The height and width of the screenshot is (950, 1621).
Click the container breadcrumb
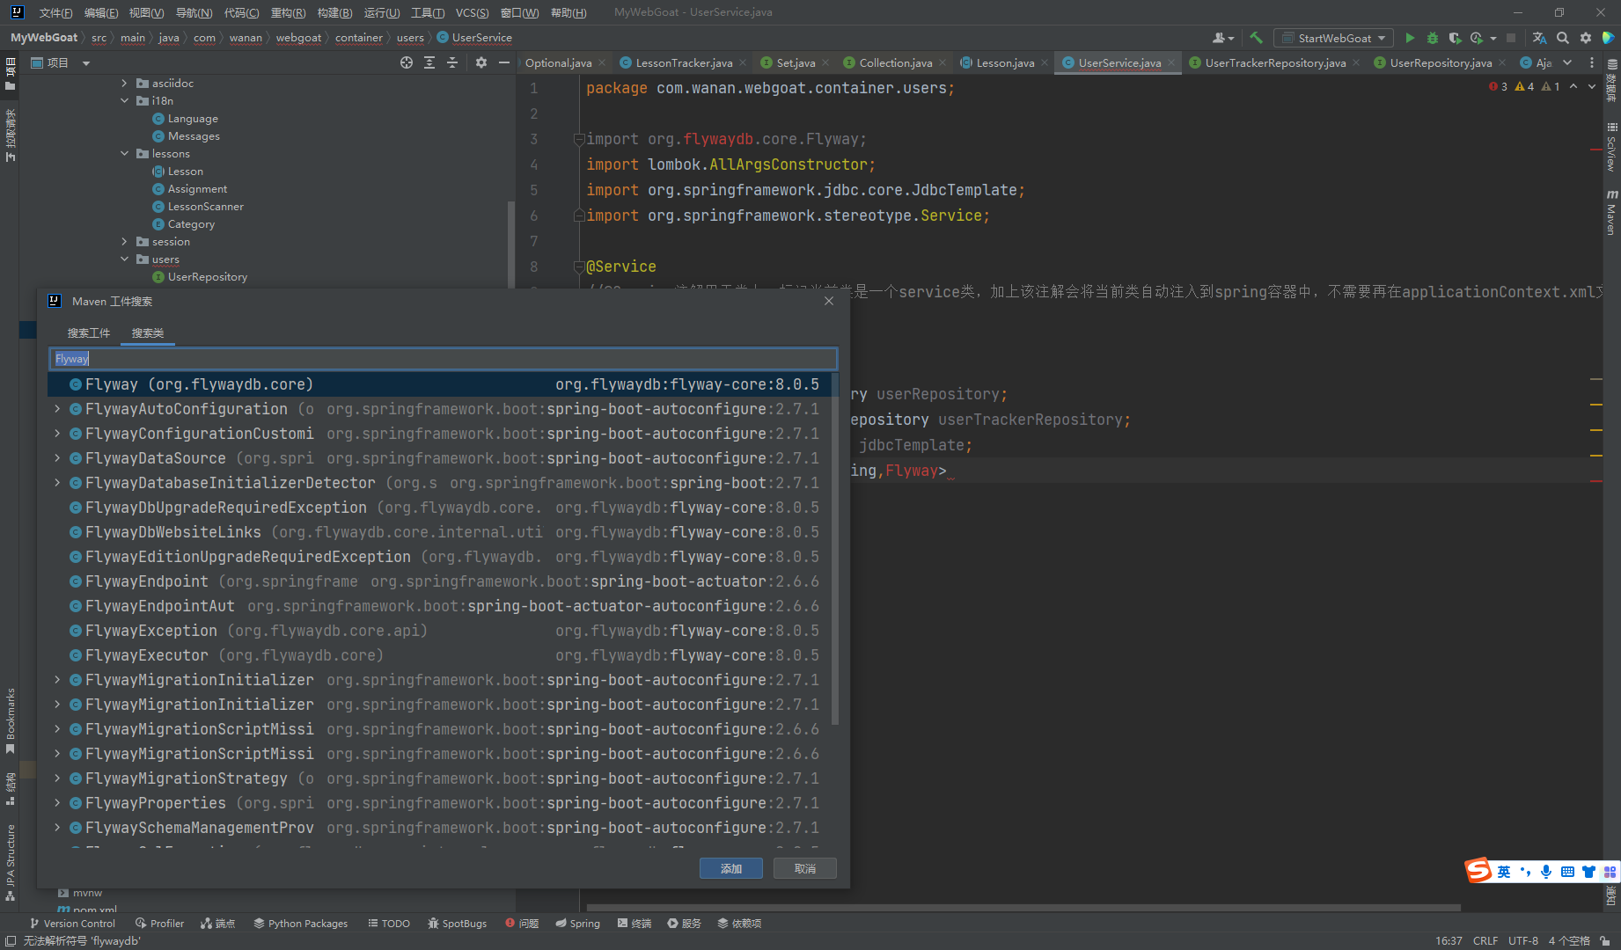pos(358,38)
